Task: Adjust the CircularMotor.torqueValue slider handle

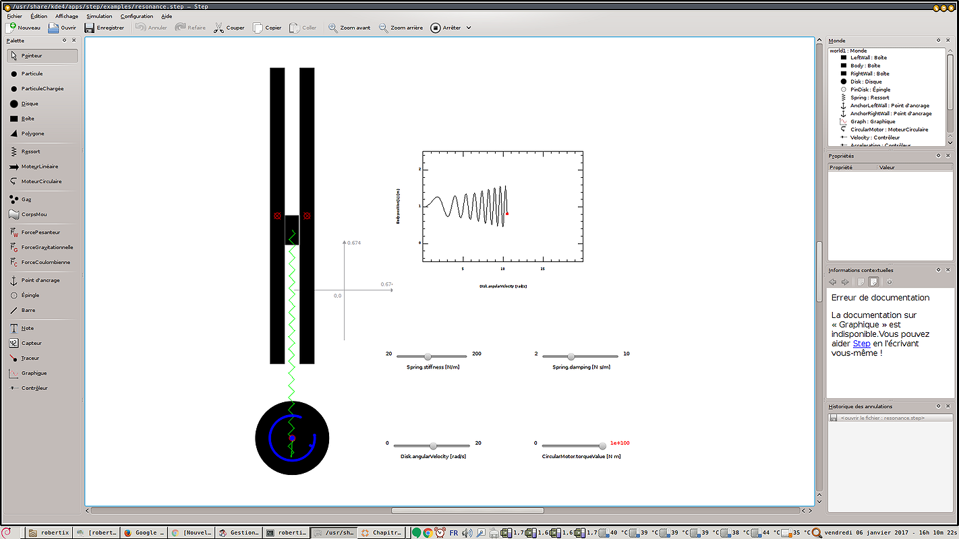Action: click(602, 446)
